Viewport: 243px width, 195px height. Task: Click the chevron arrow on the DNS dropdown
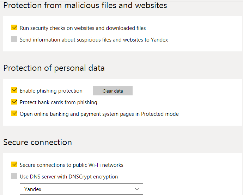point(137,189)
